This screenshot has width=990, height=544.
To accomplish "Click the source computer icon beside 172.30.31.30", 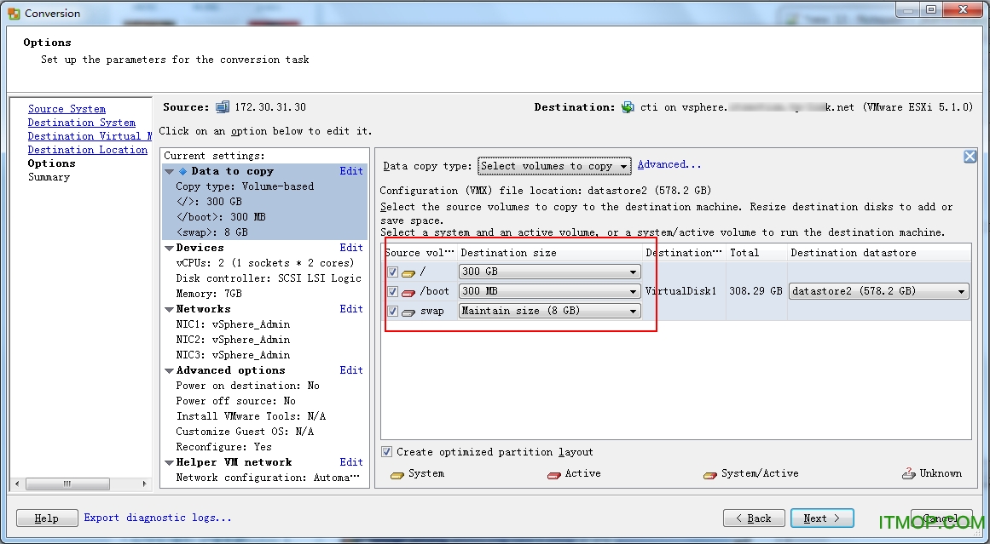I will click(x=223, y=107).
